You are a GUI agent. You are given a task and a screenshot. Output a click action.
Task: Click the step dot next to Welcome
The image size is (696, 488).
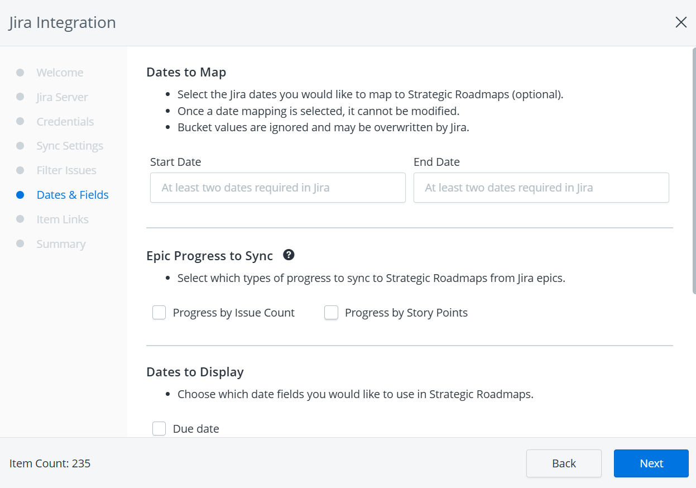coord(21,72)
